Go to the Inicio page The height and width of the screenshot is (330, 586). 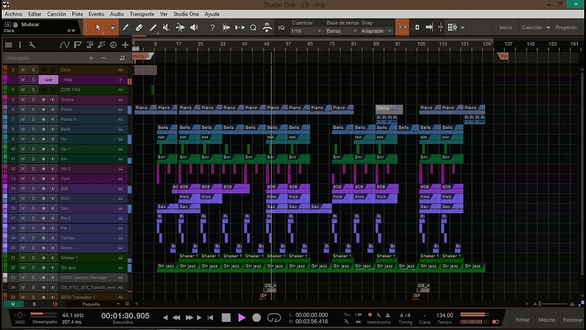(506, 27)
